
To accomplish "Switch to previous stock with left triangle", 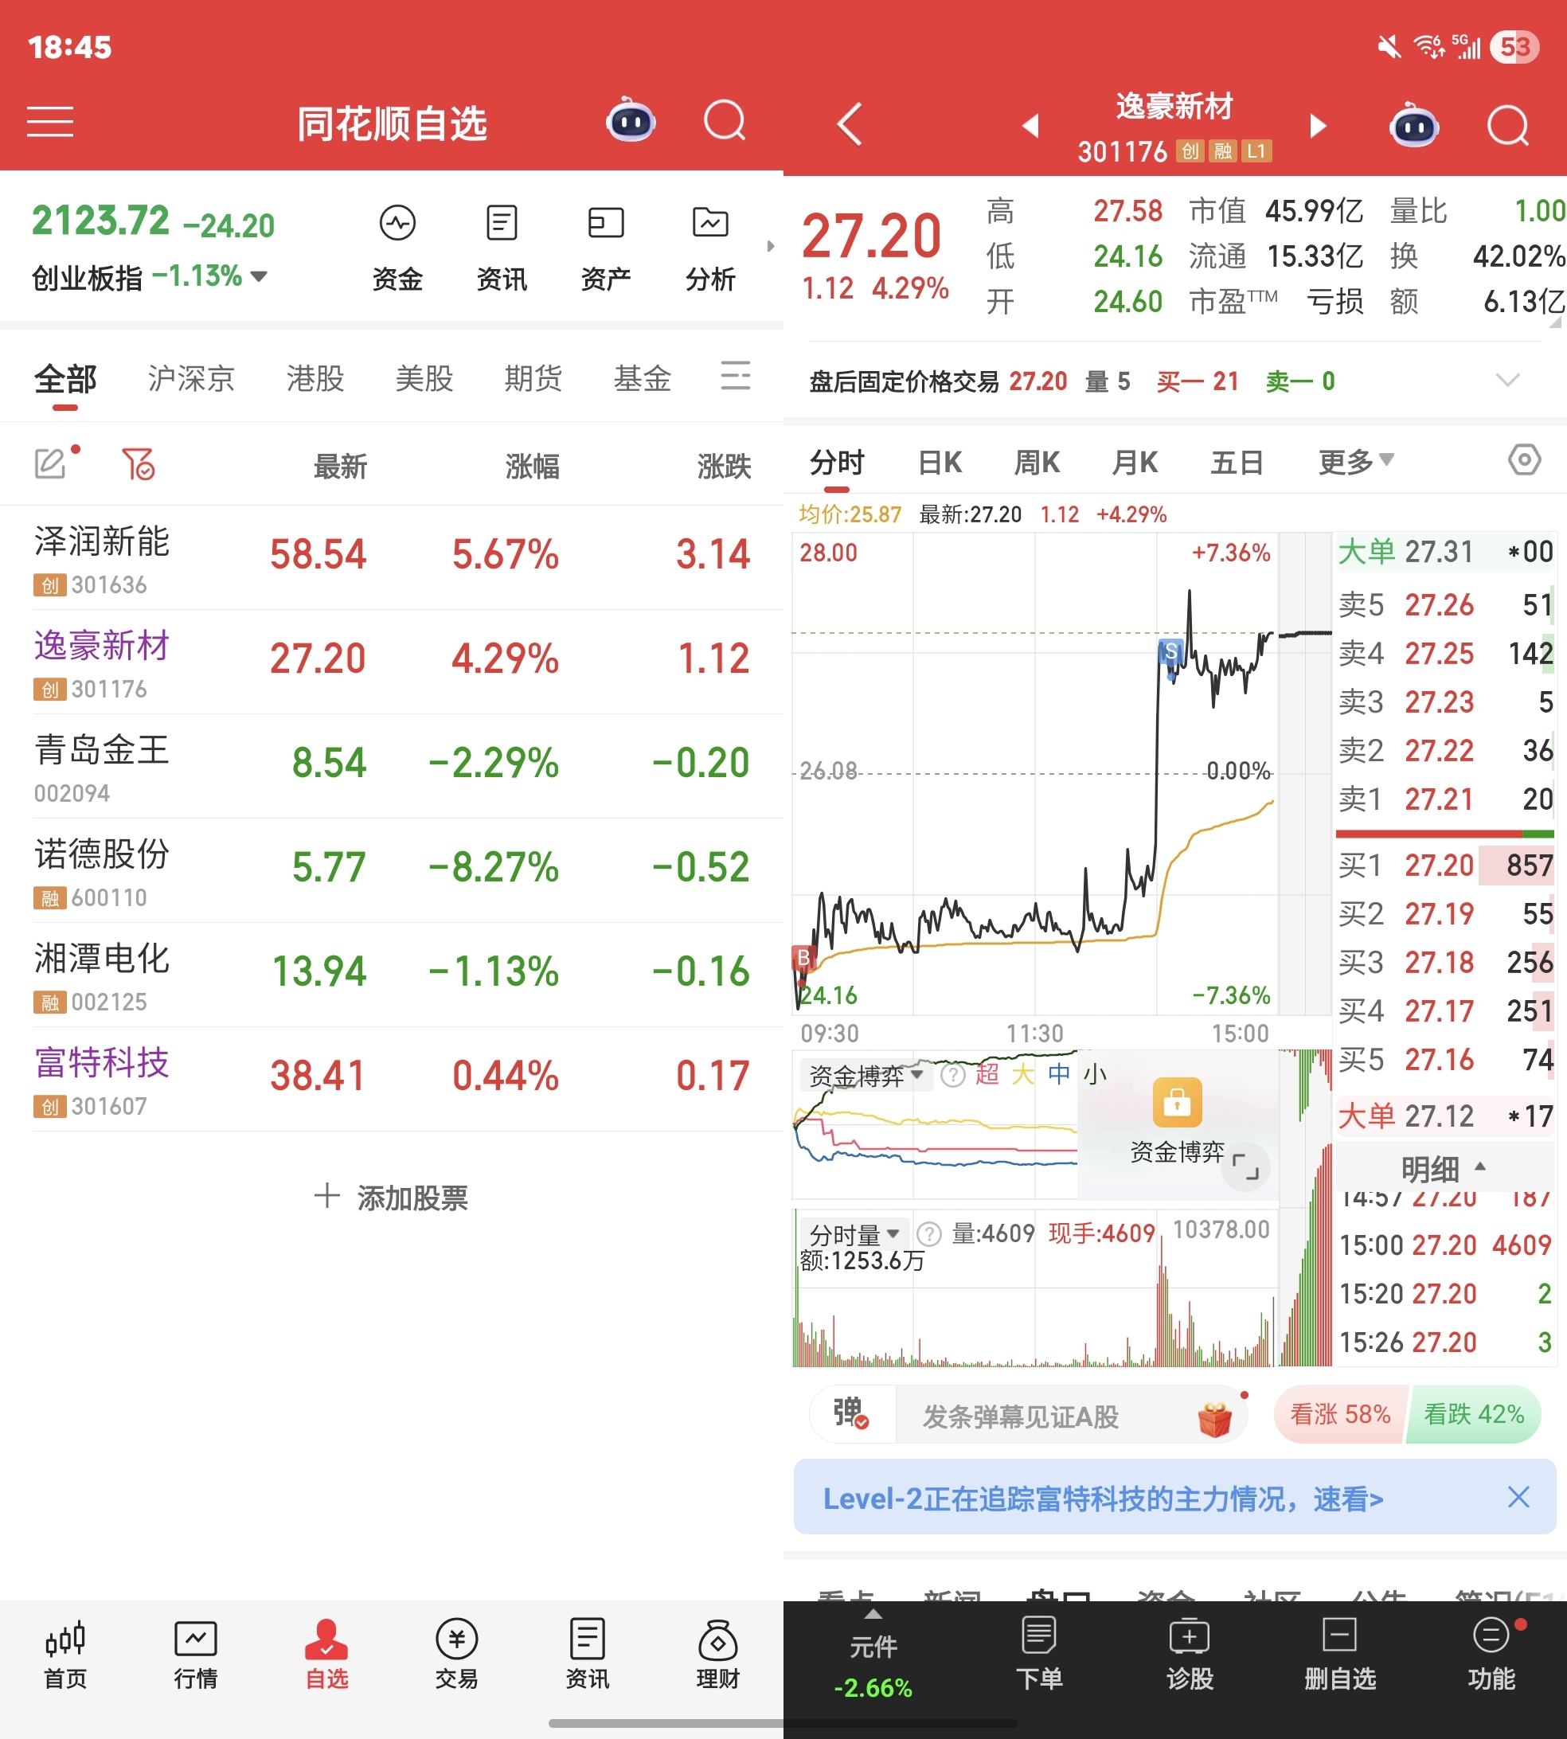I will (1030, 126).
